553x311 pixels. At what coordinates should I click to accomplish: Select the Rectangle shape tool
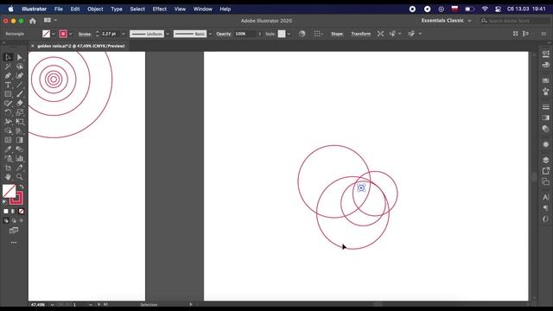coord(8,94)
